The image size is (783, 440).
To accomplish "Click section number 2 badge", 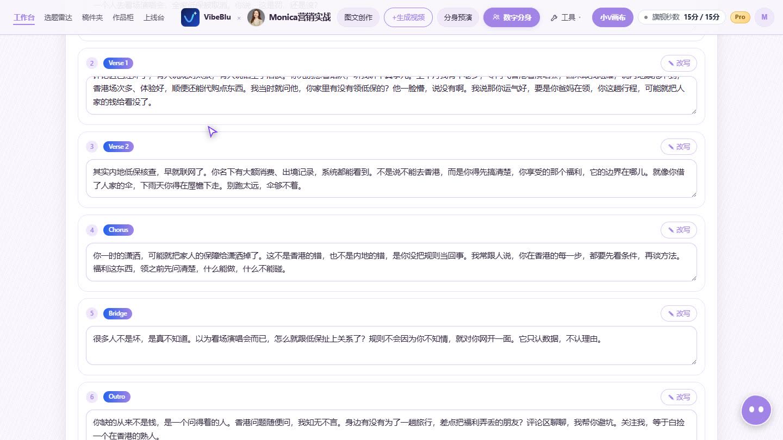I will (92, 63).
